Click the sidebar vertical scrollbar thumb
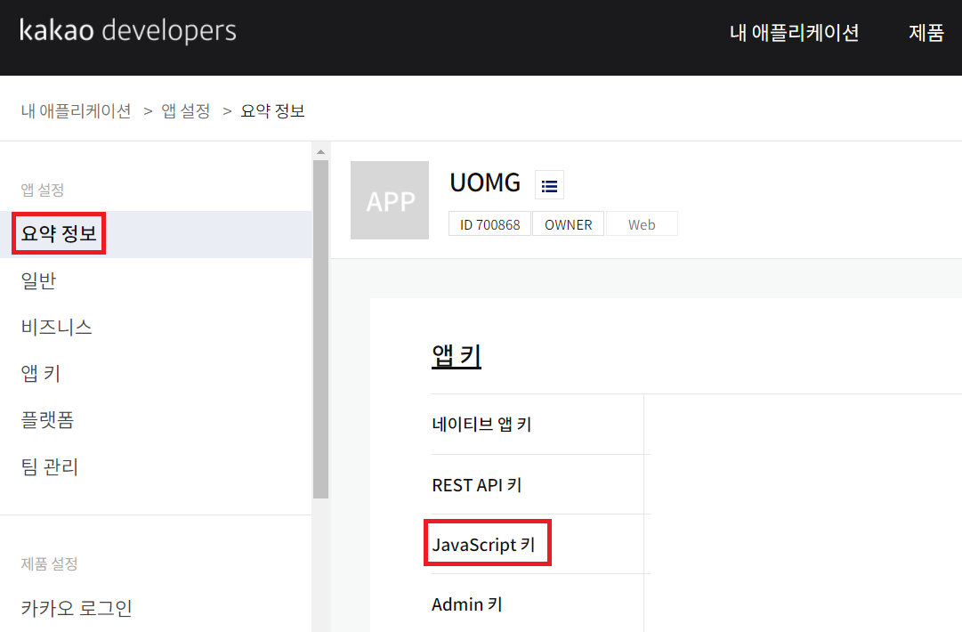Image resolution: width=962 pixels, height=632 pixels. (x=320, y=329)
